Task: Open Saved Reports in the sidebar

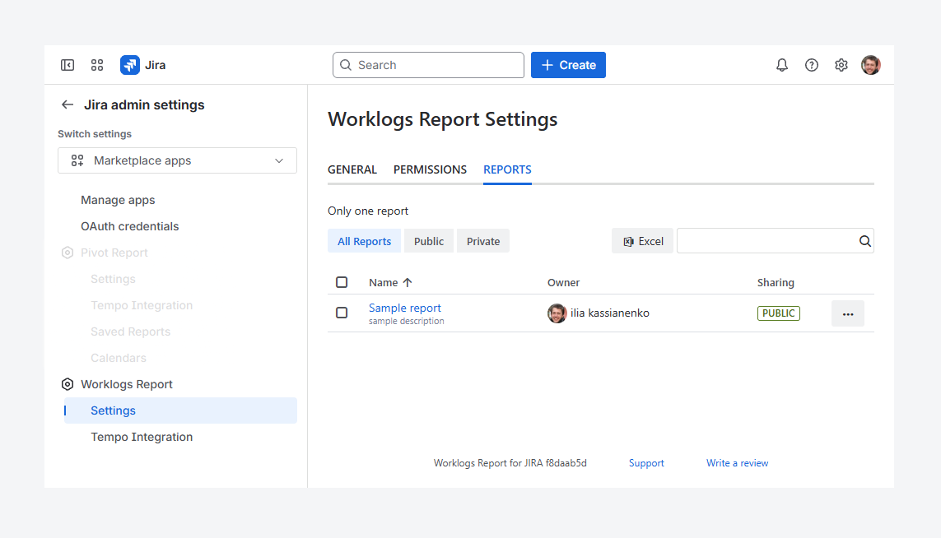Action: click(130, 332)
